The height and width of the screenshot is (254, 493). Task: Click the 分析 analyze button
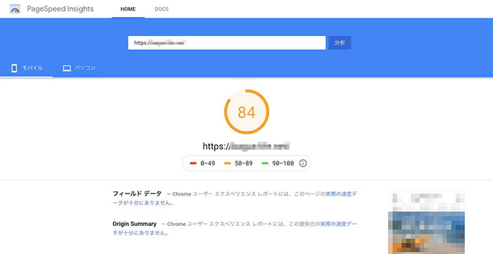click(x=339, y=43)
